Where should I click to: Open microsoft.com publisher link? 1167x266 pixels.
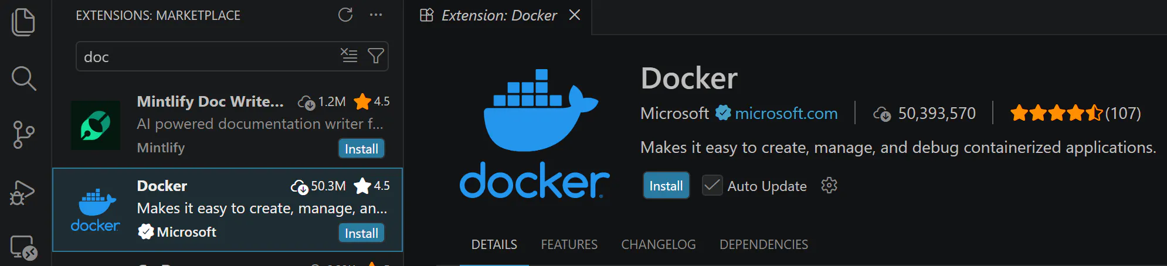tap(786, 113)
